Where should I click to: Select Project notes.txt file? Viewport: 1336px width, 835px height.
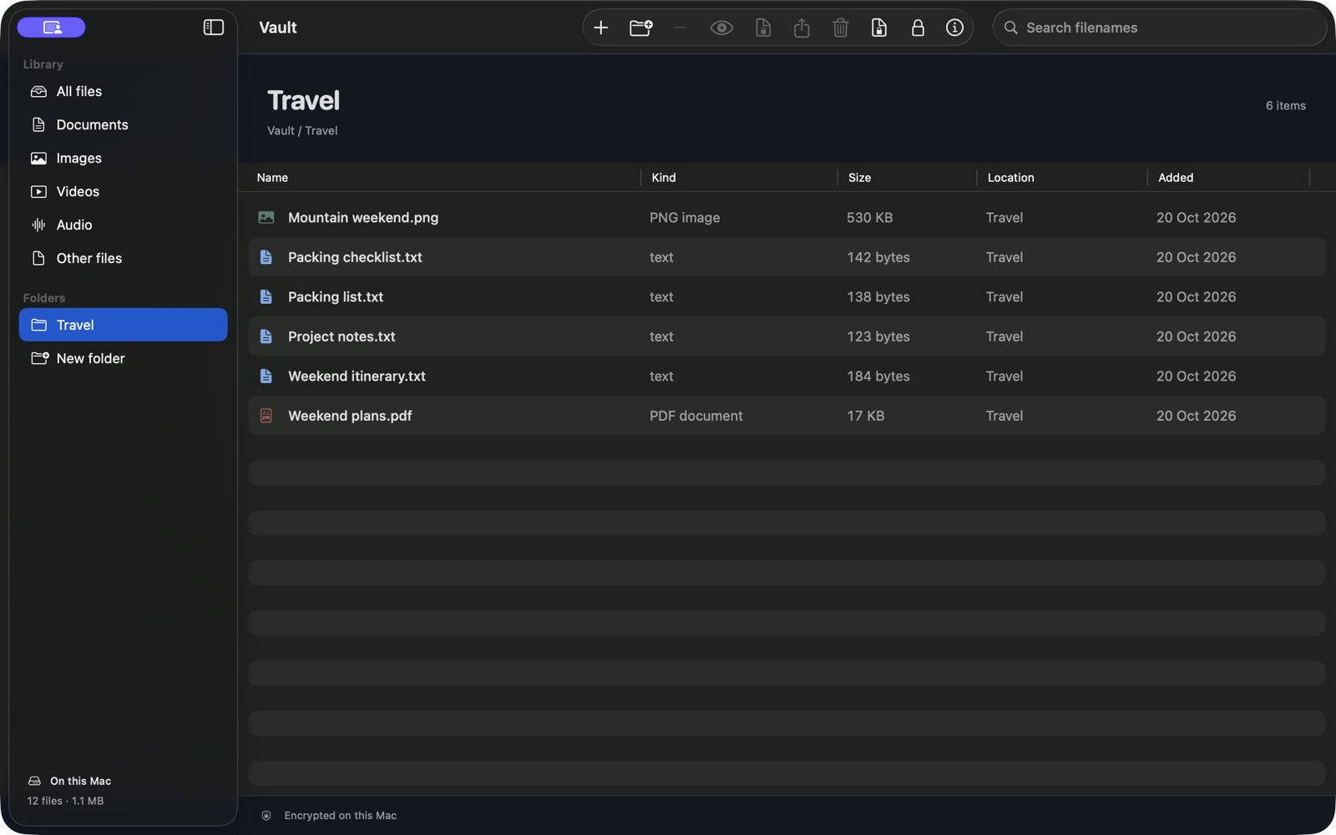(787, 337)
